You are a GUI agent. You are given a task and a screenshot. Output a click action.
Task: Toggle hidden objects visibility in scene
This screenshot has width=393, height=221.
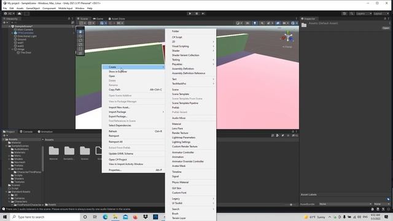pos(278,23)
